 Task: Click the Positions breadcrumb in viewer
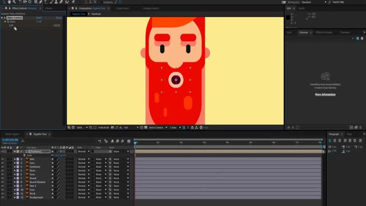coord(96,14)
